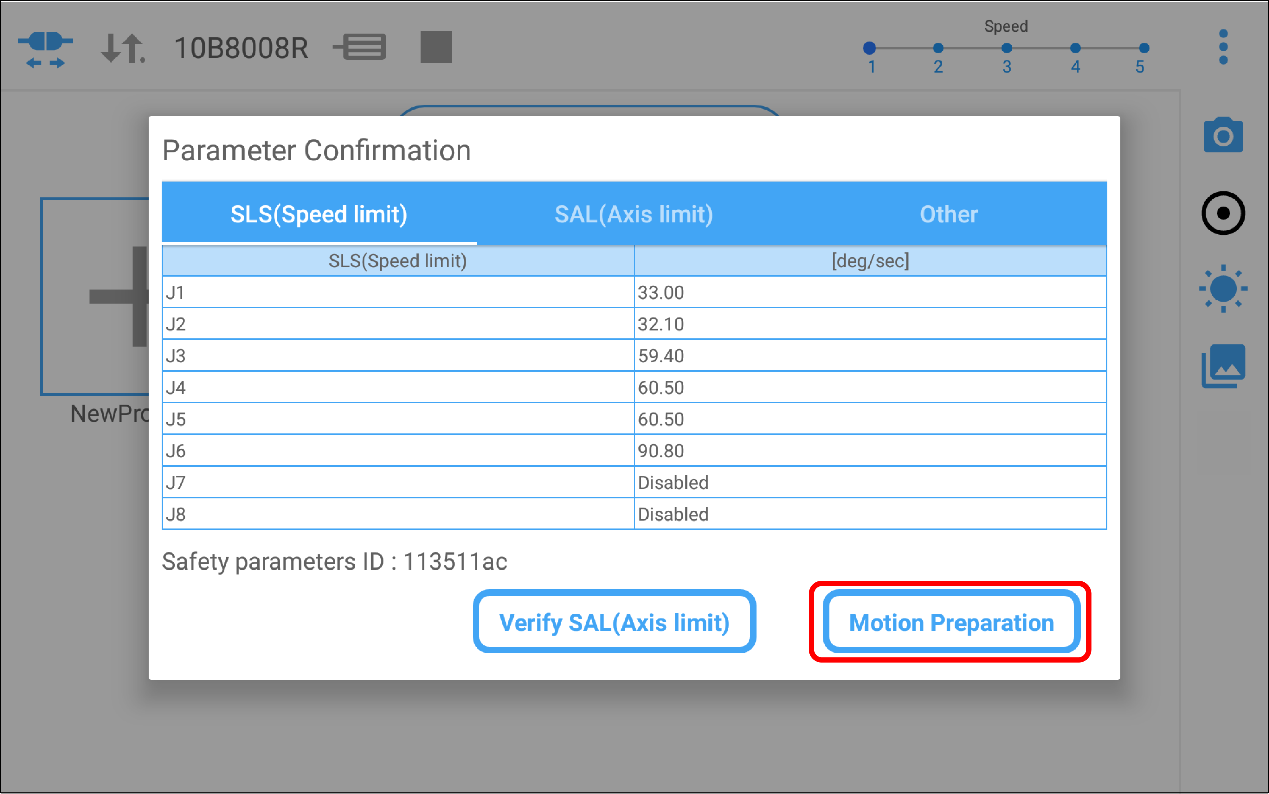The width and height of the screenshot is (1269, 794).
Task: Click the circular target record icon
Action: pos(1223,213)
